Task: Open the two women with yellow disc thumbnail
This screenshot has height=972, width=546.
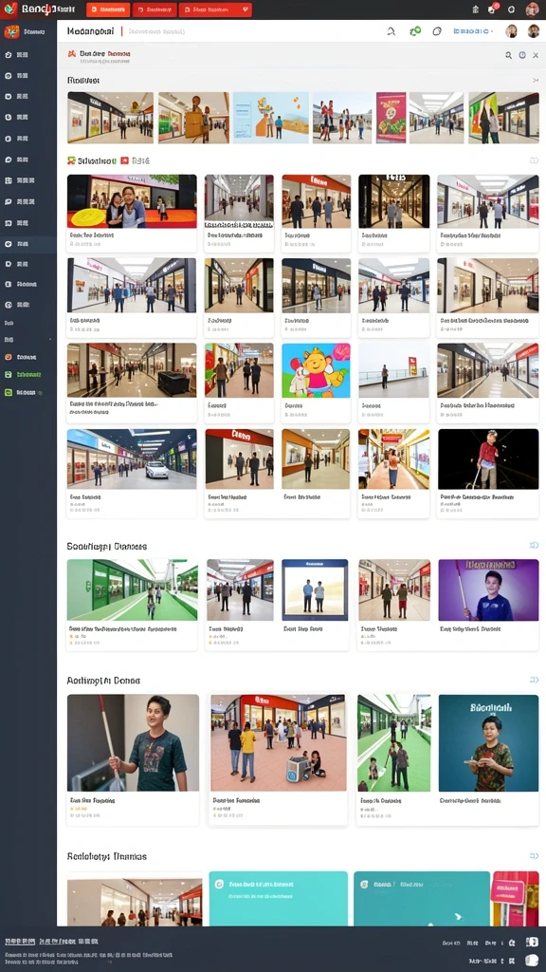Action: point(132,201)
